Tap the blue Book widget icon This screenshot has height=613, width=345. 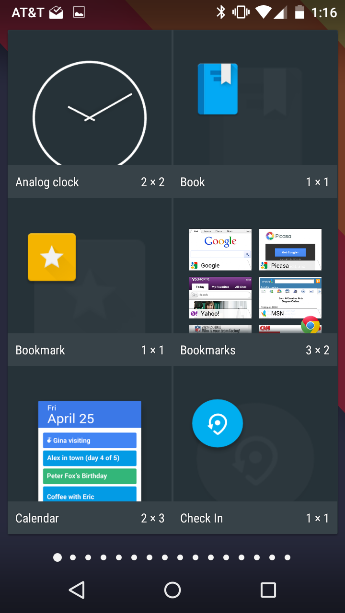tap(218, 89)
